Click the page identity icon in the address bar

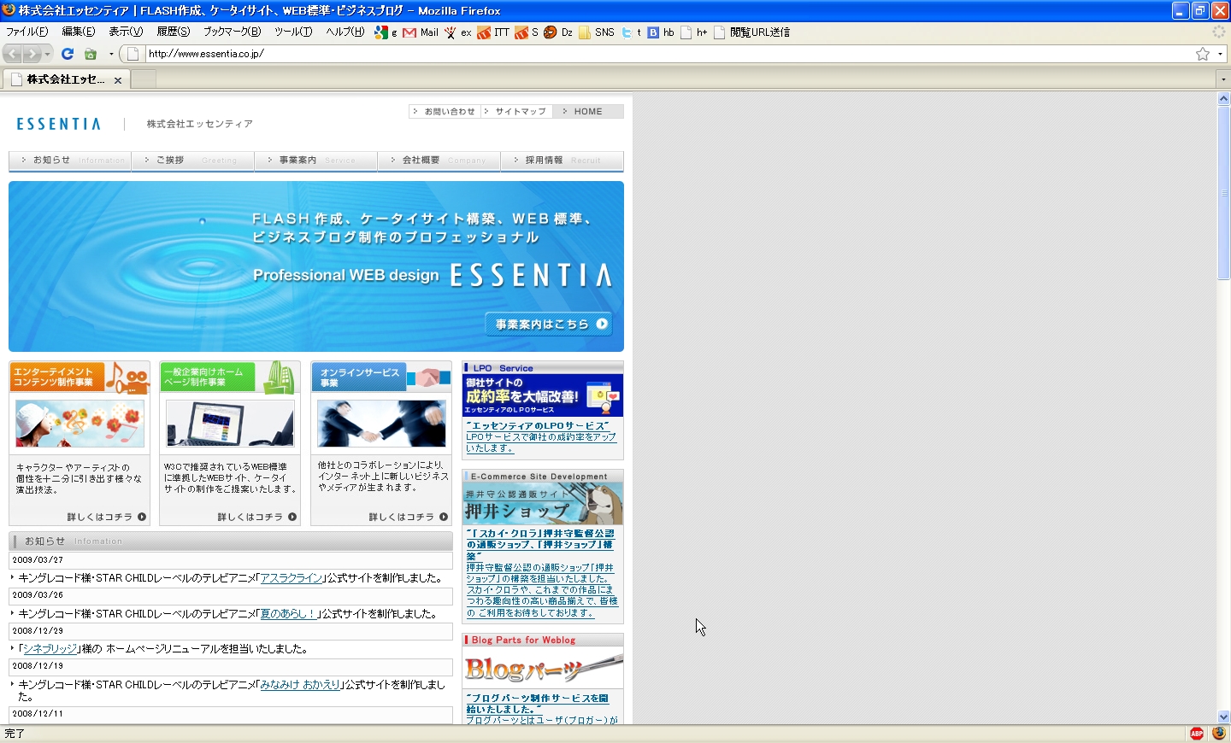(133, 54)
